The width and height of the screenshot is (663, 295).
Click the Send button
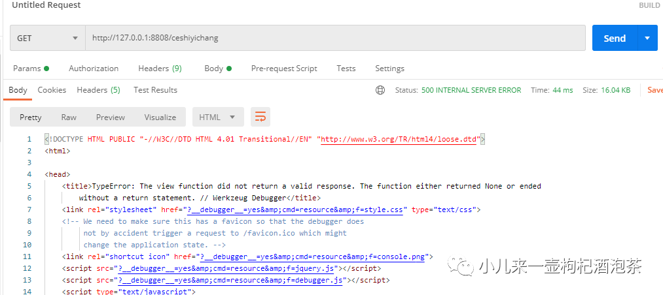[615, 38]
